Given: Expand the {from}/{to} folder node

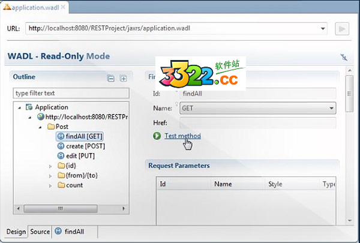Looking at the screenshot, I should click(50, 176).
